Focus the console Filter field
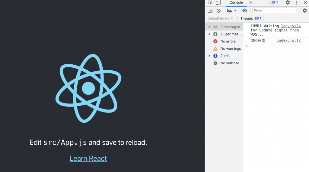 [x=274, y=11]
